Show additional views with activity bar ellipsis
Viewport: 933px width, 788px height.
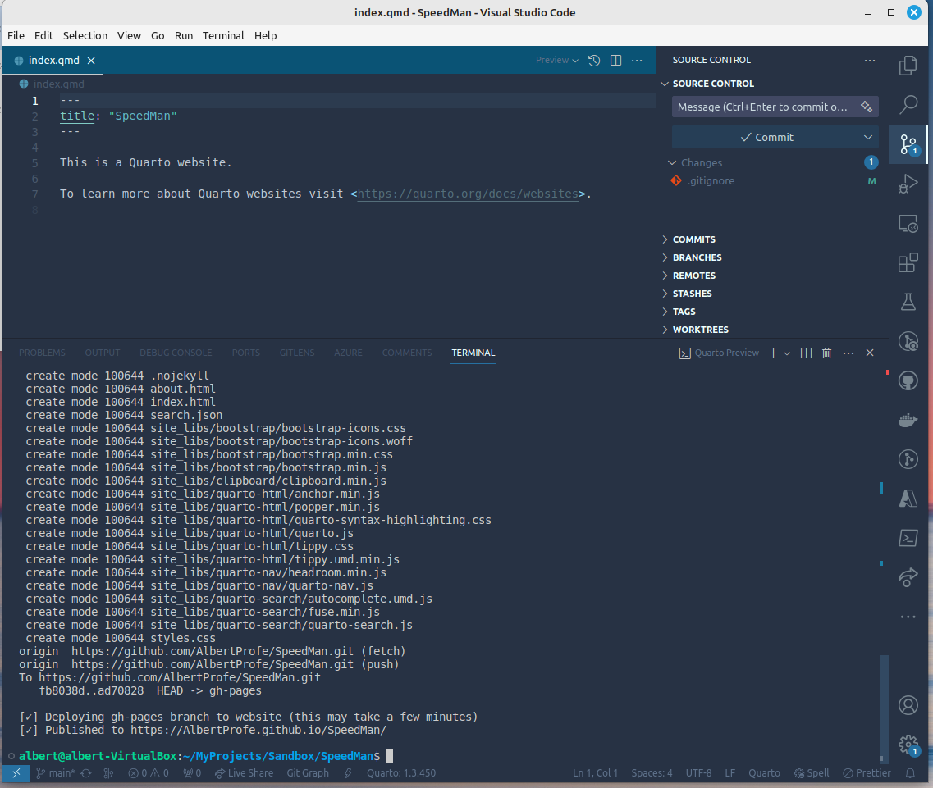click(x=908, y=617)
